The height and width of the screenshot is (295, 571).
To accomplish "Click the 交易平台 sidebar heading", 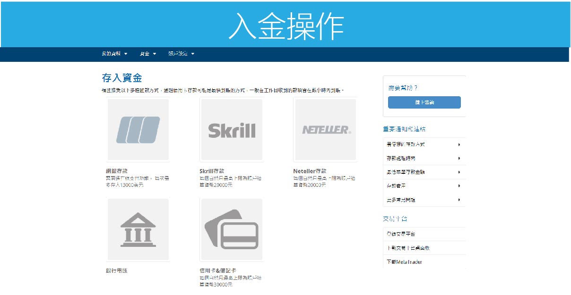I will pyautogui.click(x=395, y=219).
